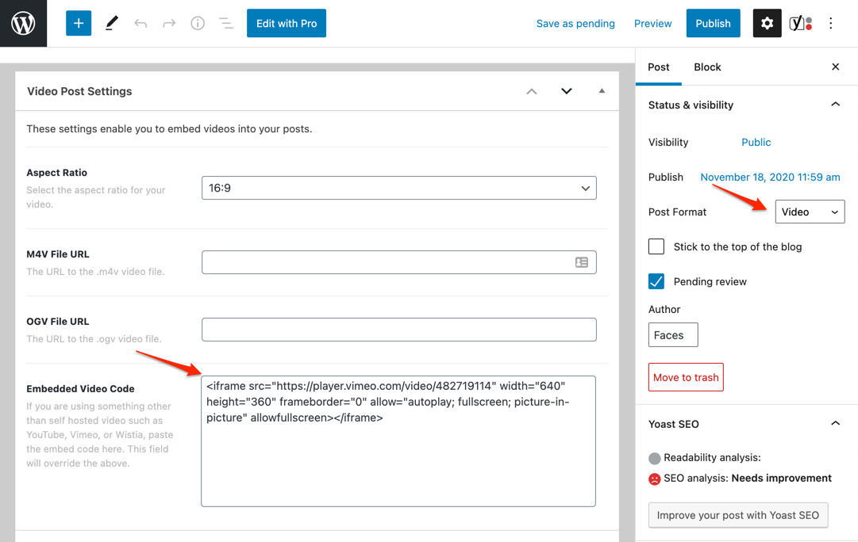The height and width of the screenshot is (542, 858).
Task: Check Stick to the top of the blog
Action: click(656, 246)
